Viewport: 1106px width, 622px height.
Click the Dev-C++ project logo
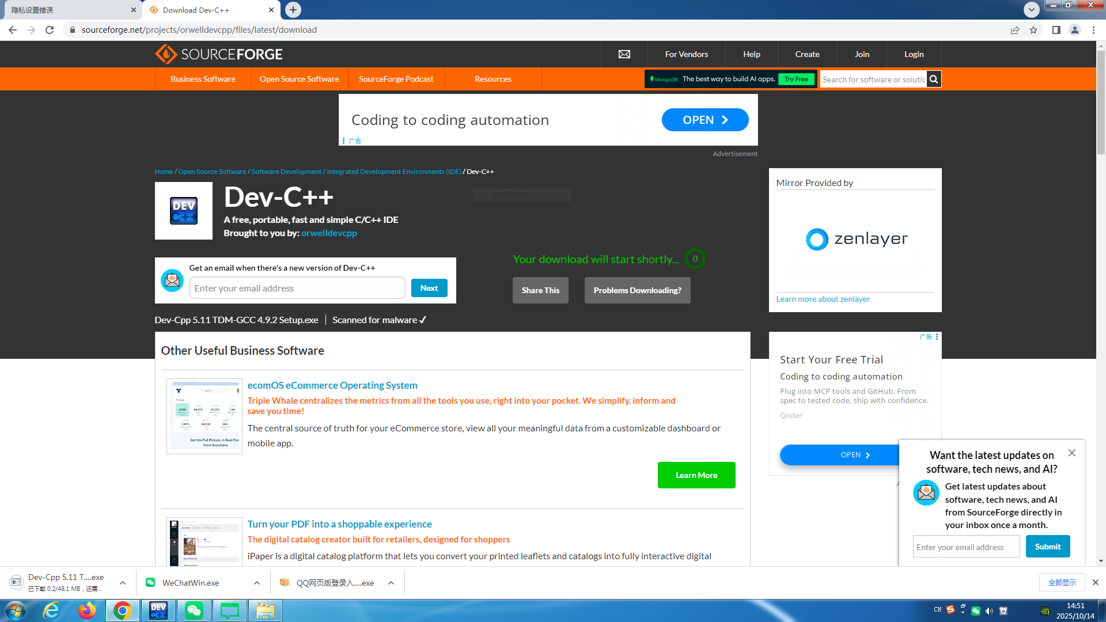coord(184,211)
